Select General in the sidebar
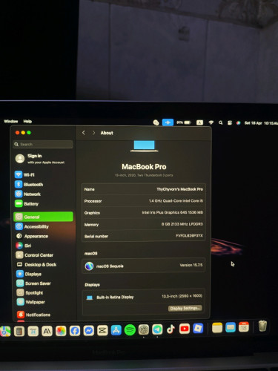The height and width of the screenshot is (371, 278). click(x=43, y=217)
